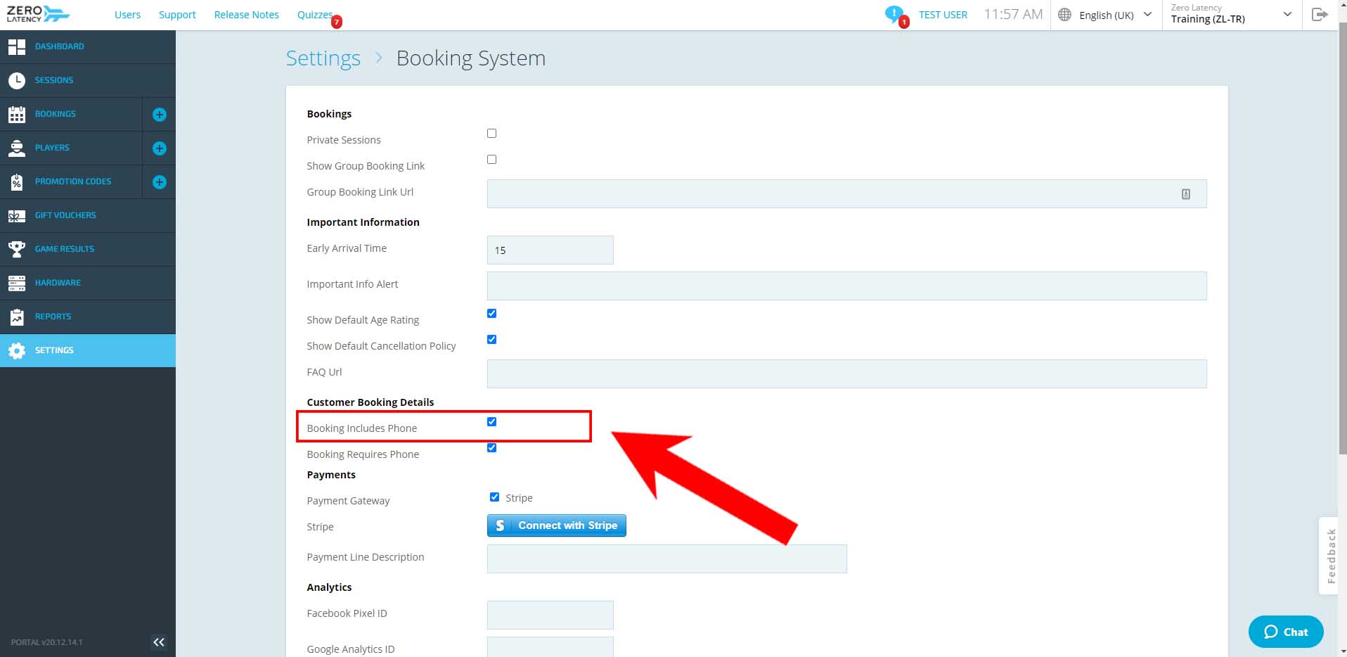The image size is (1347, 657).
Task: Toggle Booking Requires Phone checkbox
Action: 491,447
